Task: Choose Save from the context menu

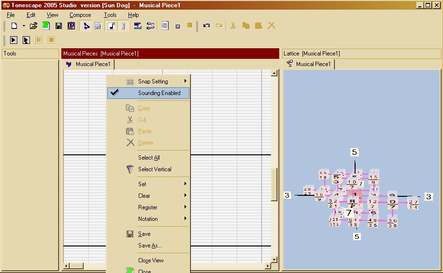Action: pyautogui.click(x=148, y=234)
